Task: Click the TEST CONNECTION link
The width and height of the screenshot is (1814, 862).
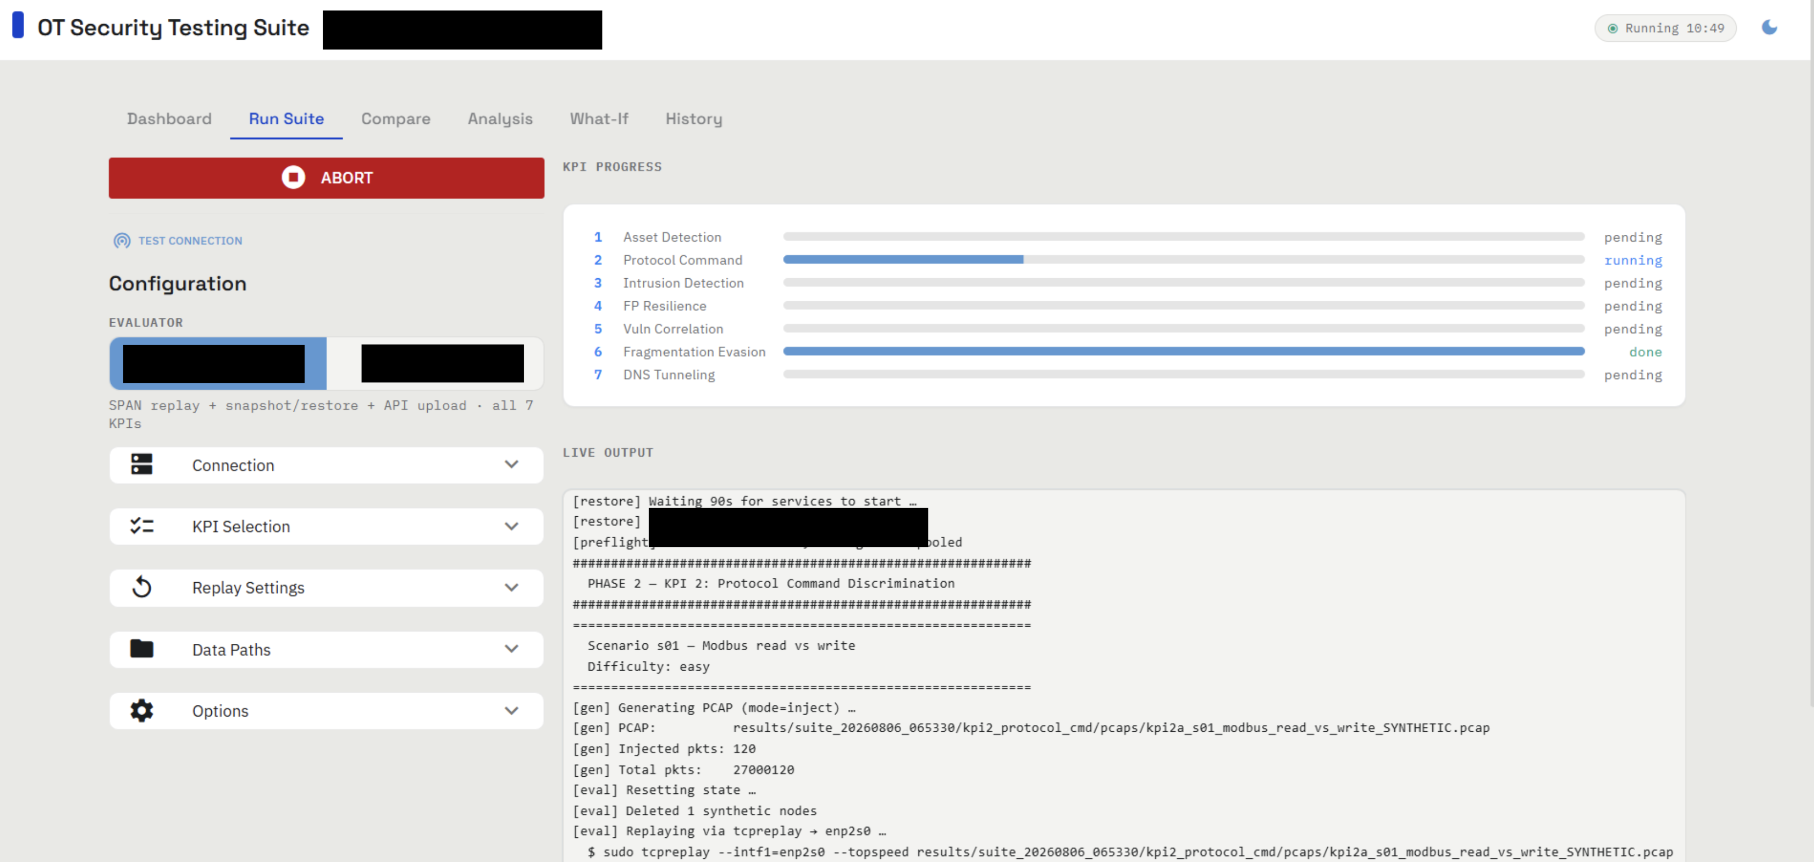Action: pos(190,241)
